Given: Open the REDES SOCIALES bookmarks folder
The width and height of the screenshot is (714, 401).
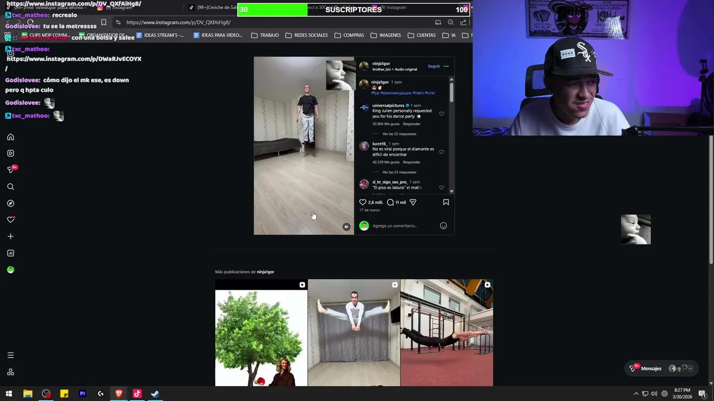Looking at the screenshot, I should [306, 35].
